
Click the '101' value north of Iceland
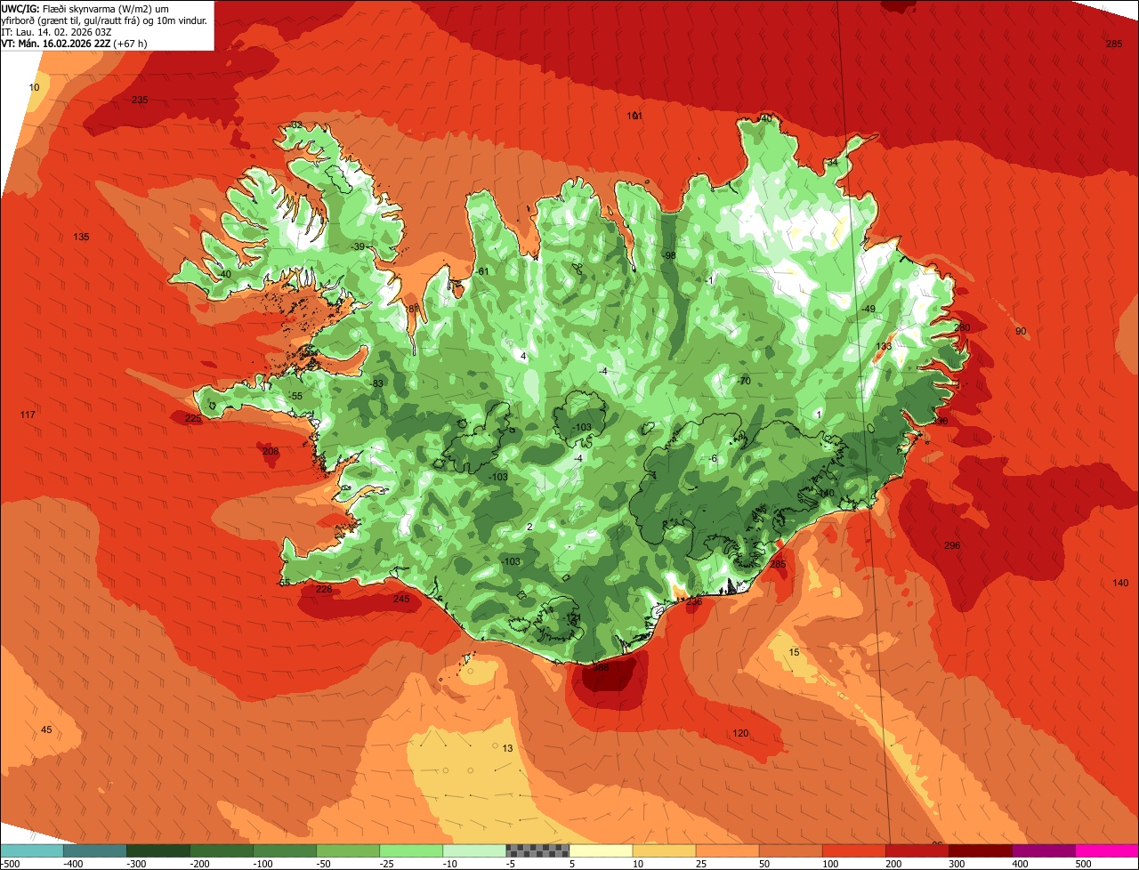(634, 116)
